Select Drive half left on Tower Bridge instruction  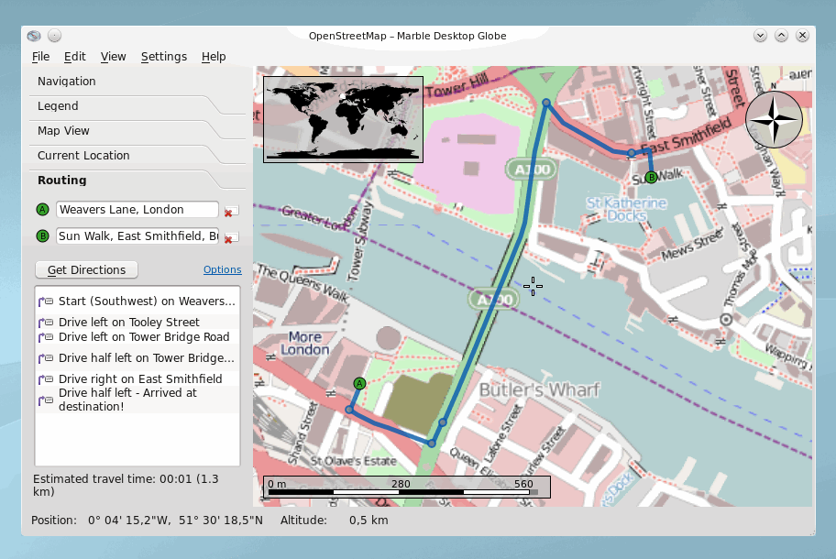[137, 357]
